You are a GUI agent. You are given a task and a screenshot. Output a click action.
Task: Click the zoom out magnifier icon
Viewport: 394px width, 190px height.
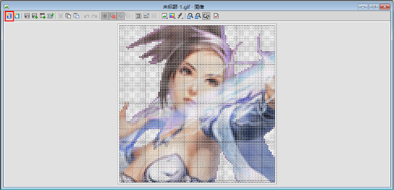pos(198,16)
